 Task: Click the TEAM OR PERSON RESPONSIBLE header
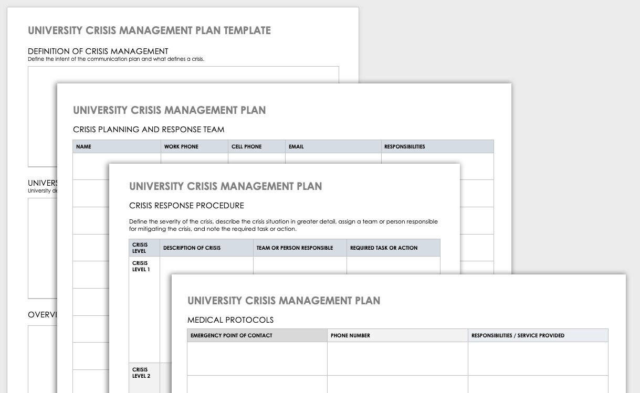point(300,248)
